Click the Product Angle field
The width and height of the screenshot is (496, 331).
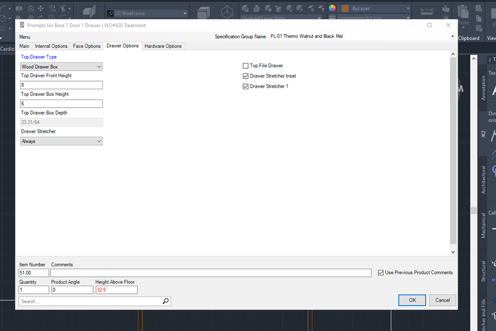pyautogui.click(x=72, y=290)
